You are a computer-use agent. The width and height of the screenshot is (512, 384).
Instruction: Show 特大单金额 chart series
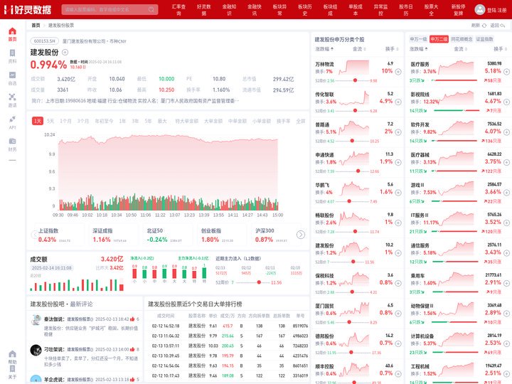(x=187, y=121)
